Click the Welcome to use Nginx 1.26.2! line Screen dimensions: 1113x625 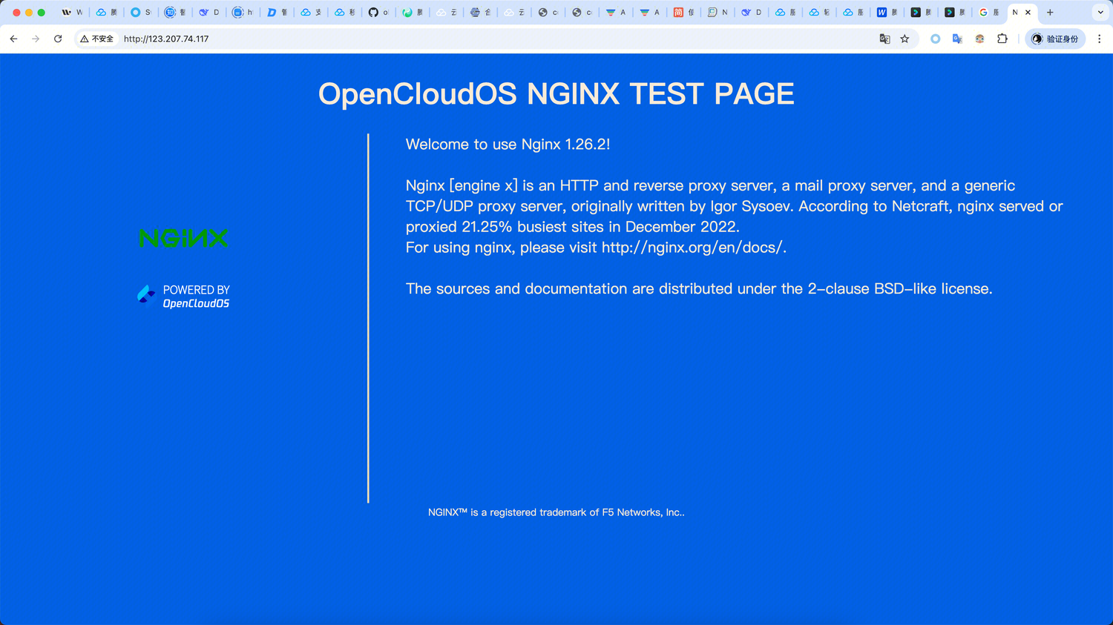(x=508, y=145)
